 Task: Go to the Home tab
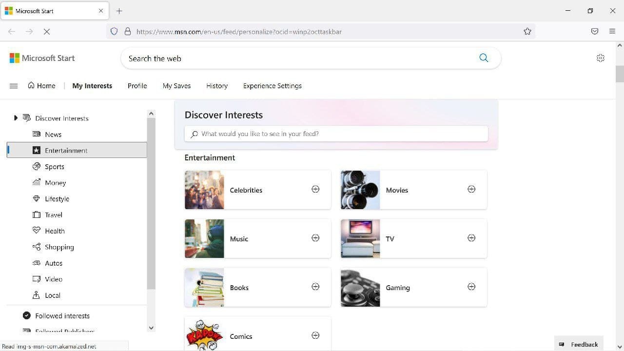[41, 86]
